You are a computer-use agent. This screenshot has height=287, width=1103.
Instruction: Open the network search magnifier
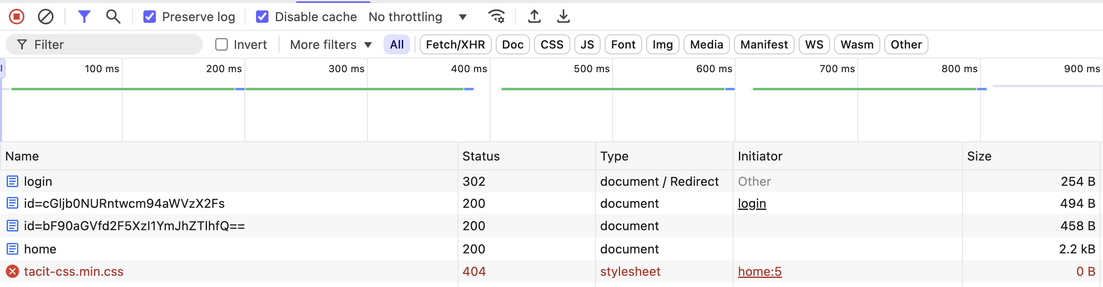(113, 17)
